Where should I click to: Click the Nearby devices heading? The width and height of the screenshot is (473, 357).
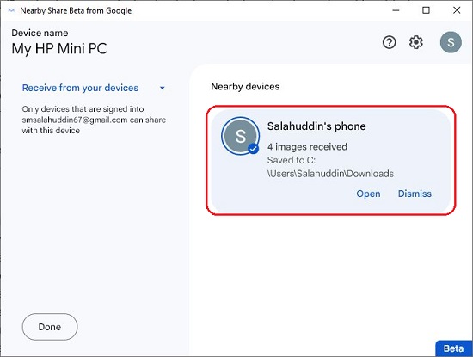point(245,87)
